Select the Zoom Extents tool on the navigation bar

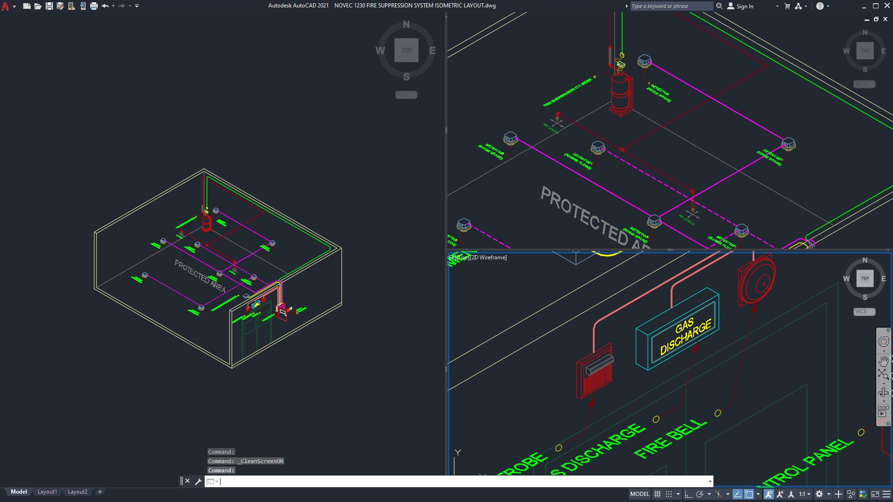(x=883, y=373)
